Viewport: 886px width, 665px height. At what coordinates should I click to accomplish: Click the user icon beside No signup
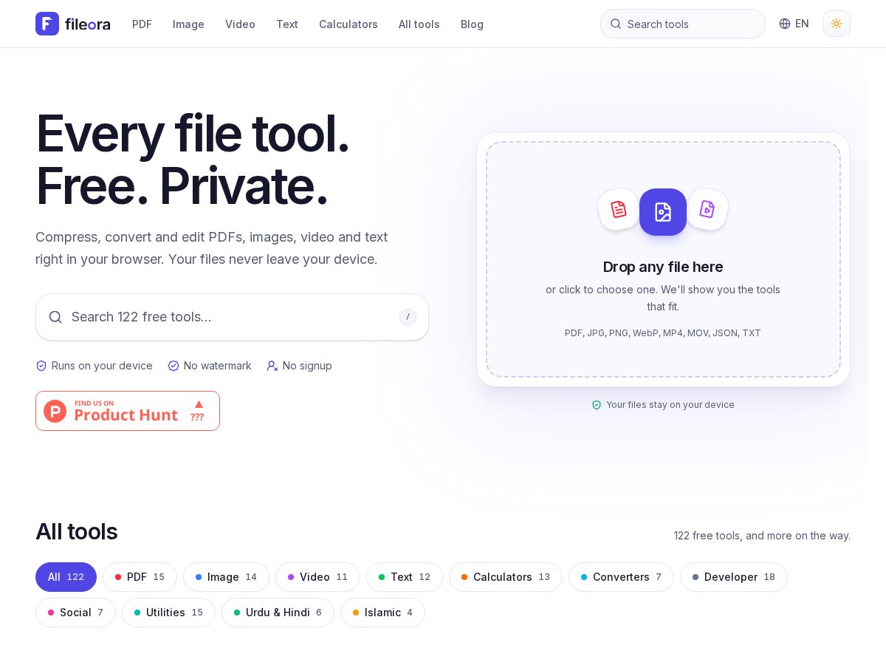click(272, 366)
